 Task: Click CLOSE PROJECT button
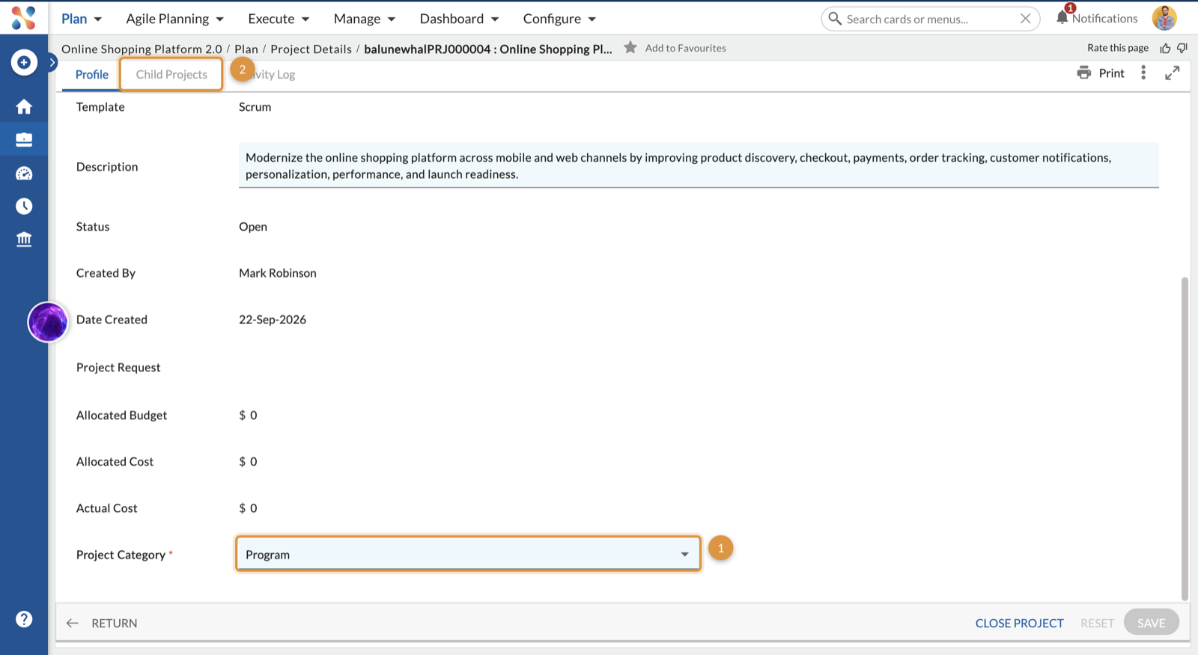pos(1019,623)
